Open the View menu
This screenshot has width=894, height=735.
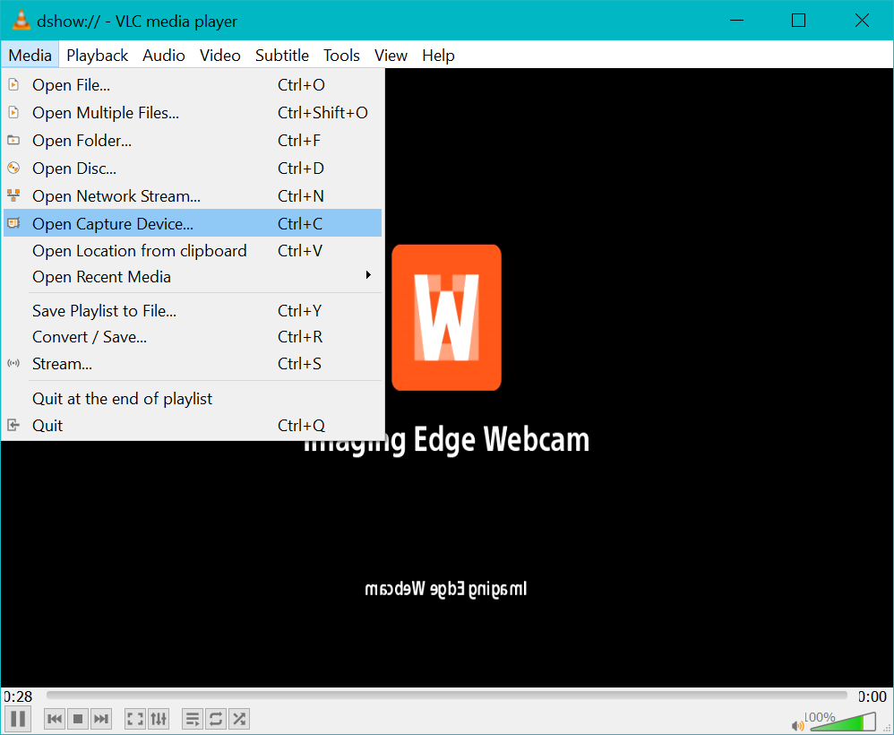(391, 55)
